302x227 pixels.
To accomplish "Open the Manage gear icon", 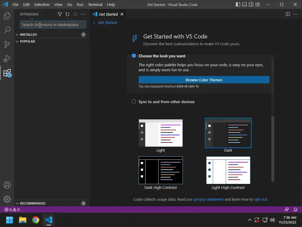I will [7, 199].
